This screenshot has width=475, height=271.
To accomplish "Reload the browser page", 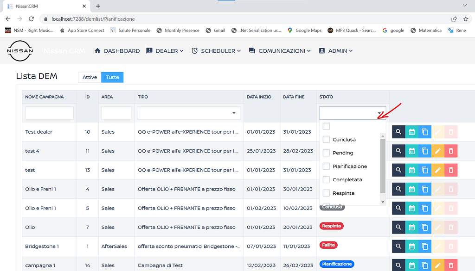I will pos(31,19).
